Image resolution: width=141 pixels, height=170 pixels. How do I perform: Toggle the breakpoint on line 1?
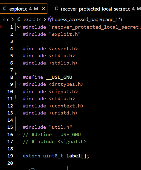pos(1,27)
